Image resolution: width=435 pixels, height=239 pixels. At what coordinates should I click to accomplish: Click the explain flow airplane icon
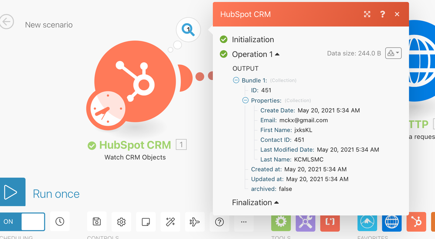(195, 222)
